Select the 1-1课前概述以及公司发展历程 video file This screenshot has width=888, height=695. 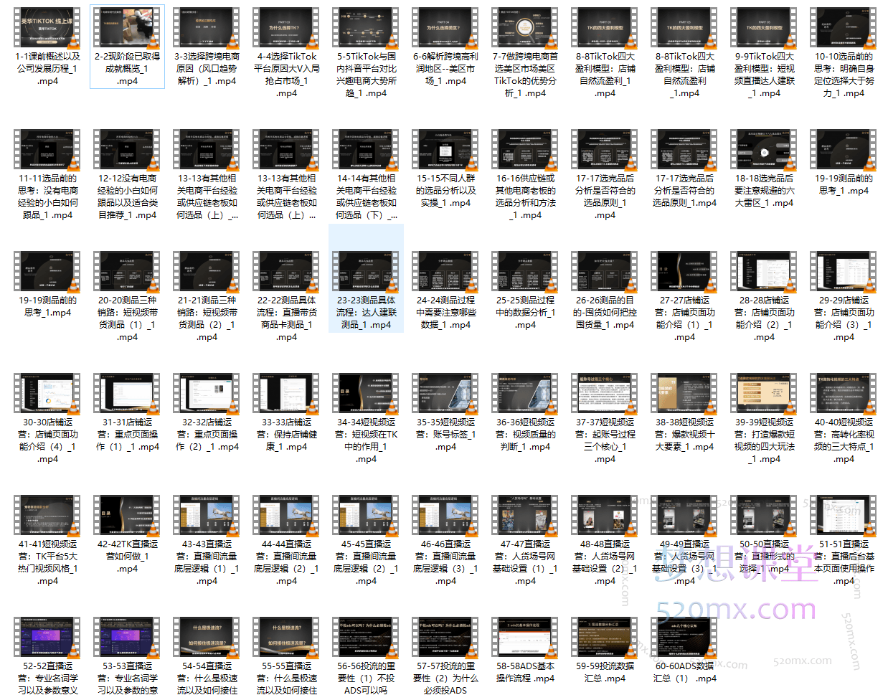47,29
